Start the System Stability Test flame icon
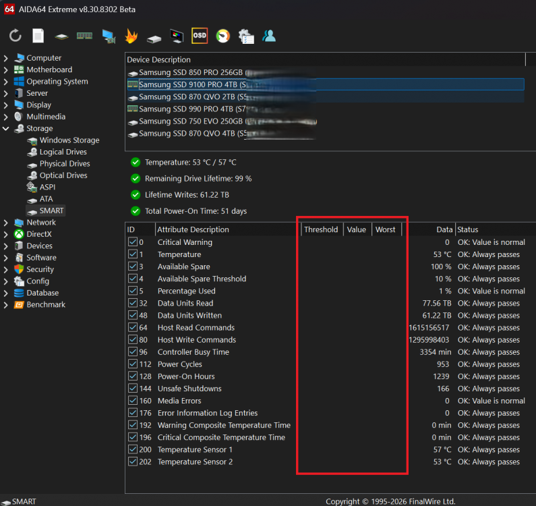Viewport: 536px width, 506px height. (131, 36)
